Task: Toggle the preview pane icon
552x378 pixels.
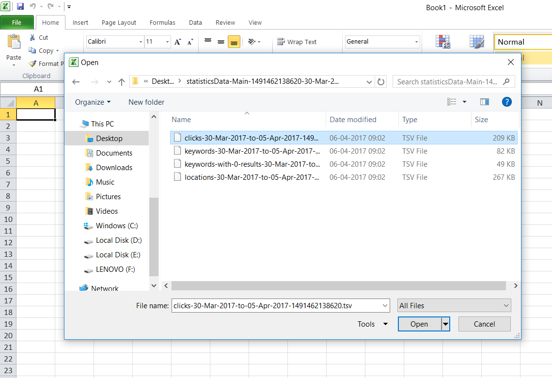Action: [485, 102]
